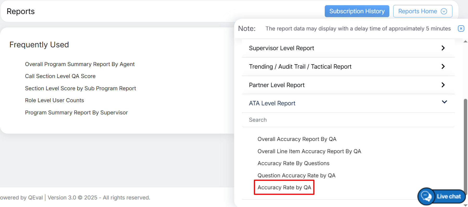Open Overall Line Item Accuracy Report By QA
468x207 pixels.
309,151
